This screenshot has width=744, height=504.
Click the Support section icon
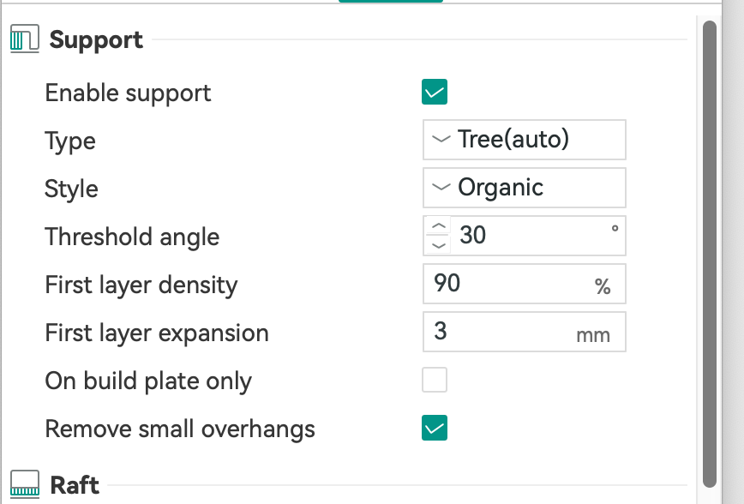point(25,40)
